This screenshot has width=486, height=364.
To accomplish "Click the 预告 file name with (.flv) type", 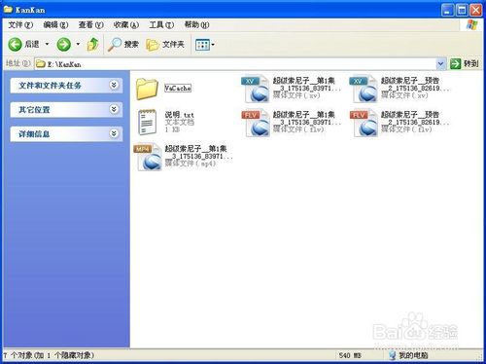I will 415,119.
